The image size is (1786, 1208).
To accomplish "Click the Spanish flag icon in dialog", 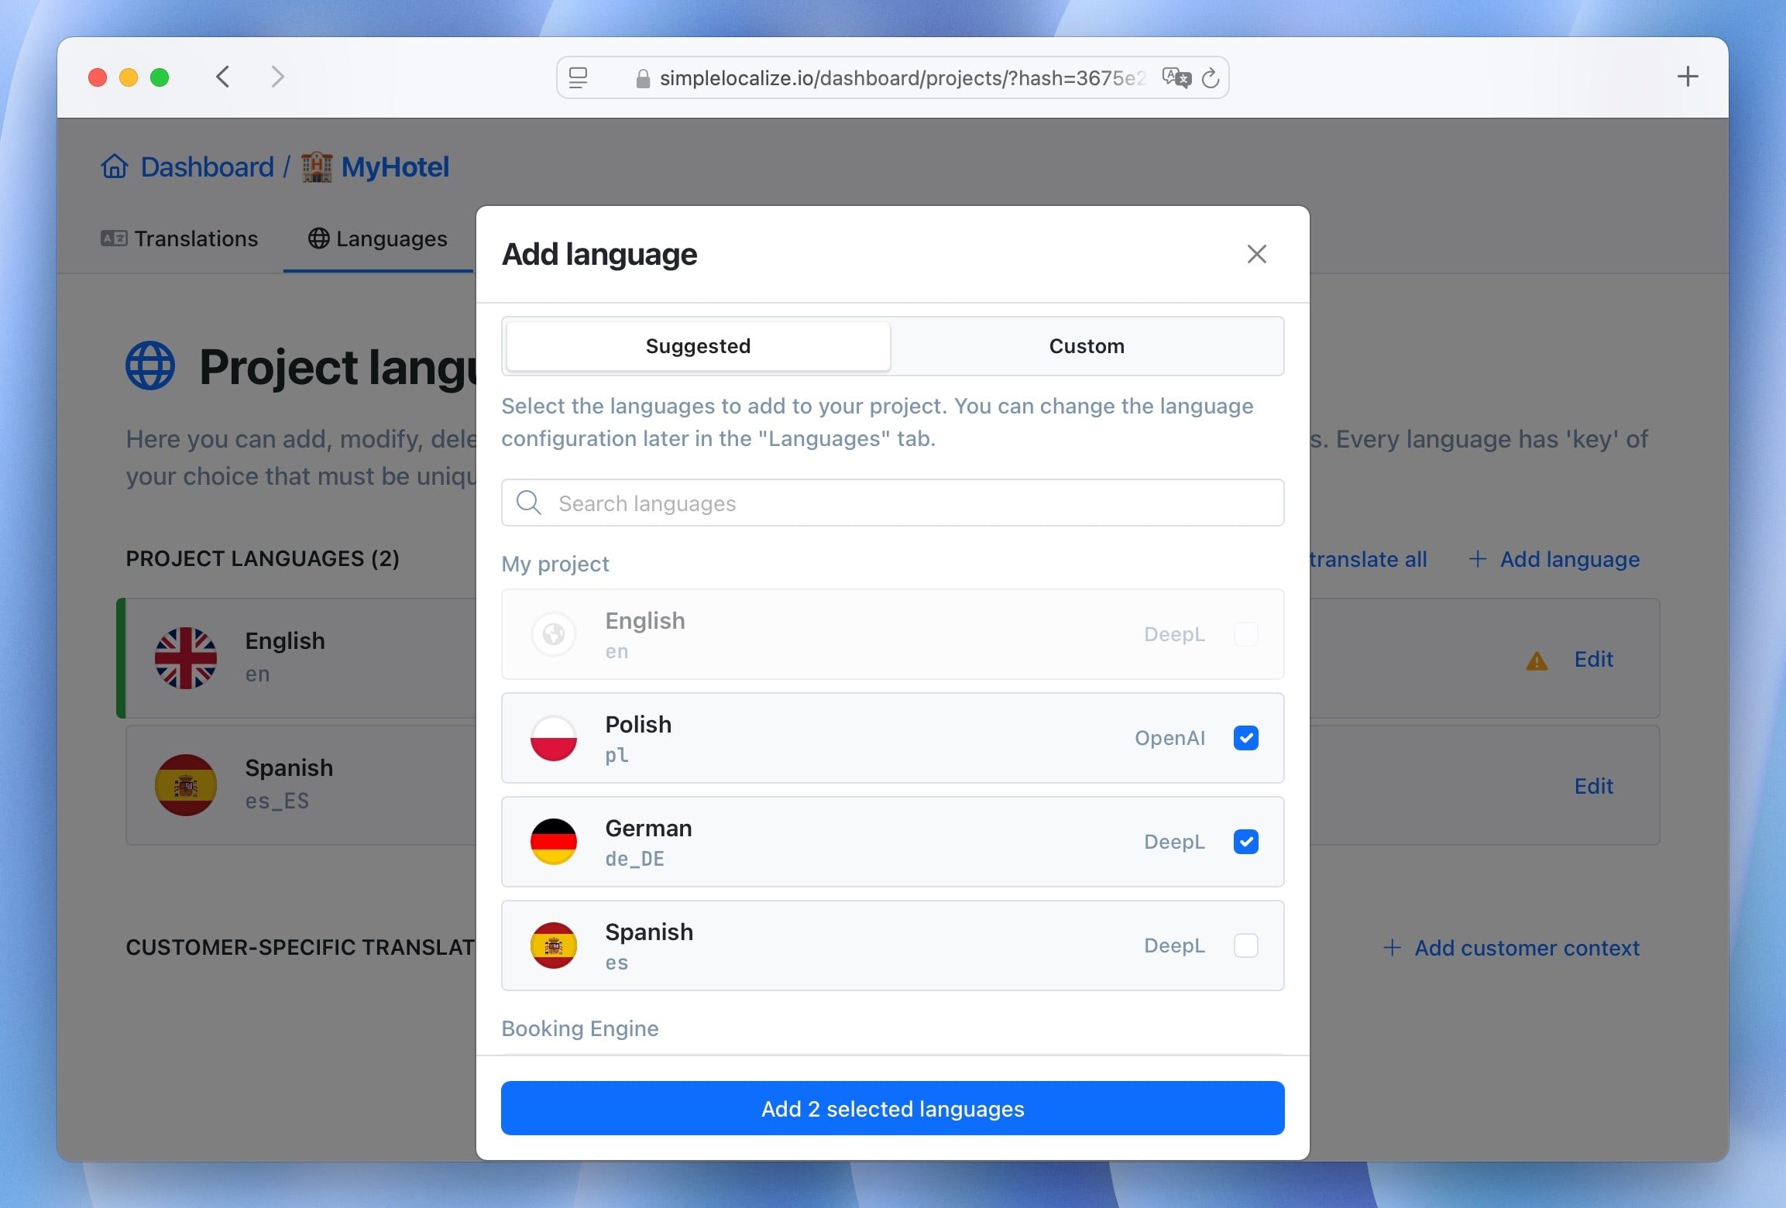I will pos(553,945).
